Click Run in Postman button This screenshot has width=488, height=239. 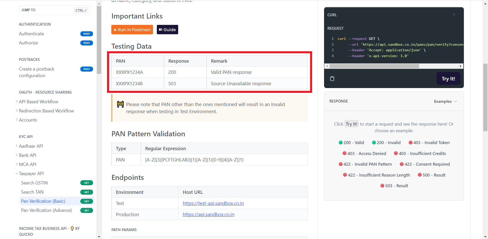(132, 29)
